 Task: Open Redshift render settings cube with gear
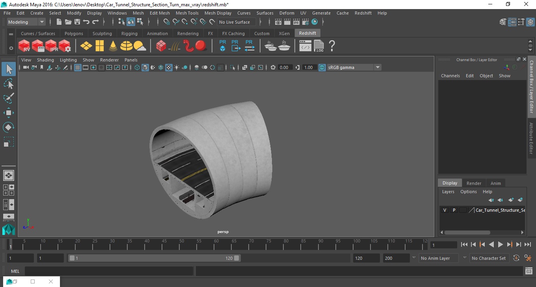(x=65, y=46)
